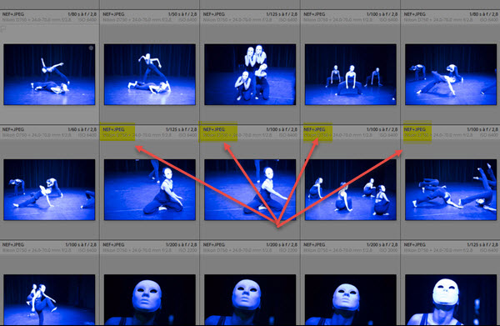Click 'NEF+JPEG' above the four huddled masked dancers
This screenshot has width=500, height=326.
tap(214, 14)
